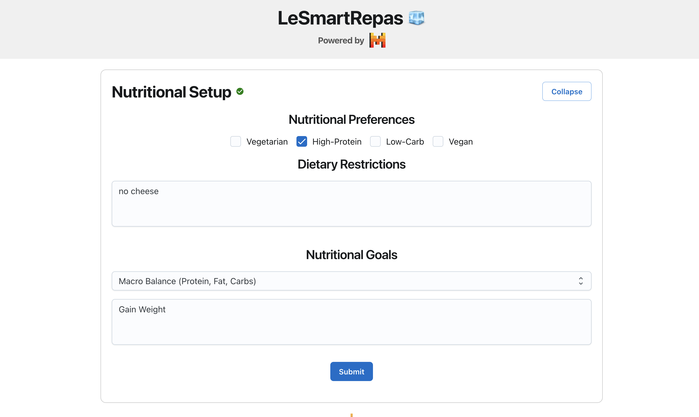
Task: Submit the nutritional setup form
Action: (351, 371)
